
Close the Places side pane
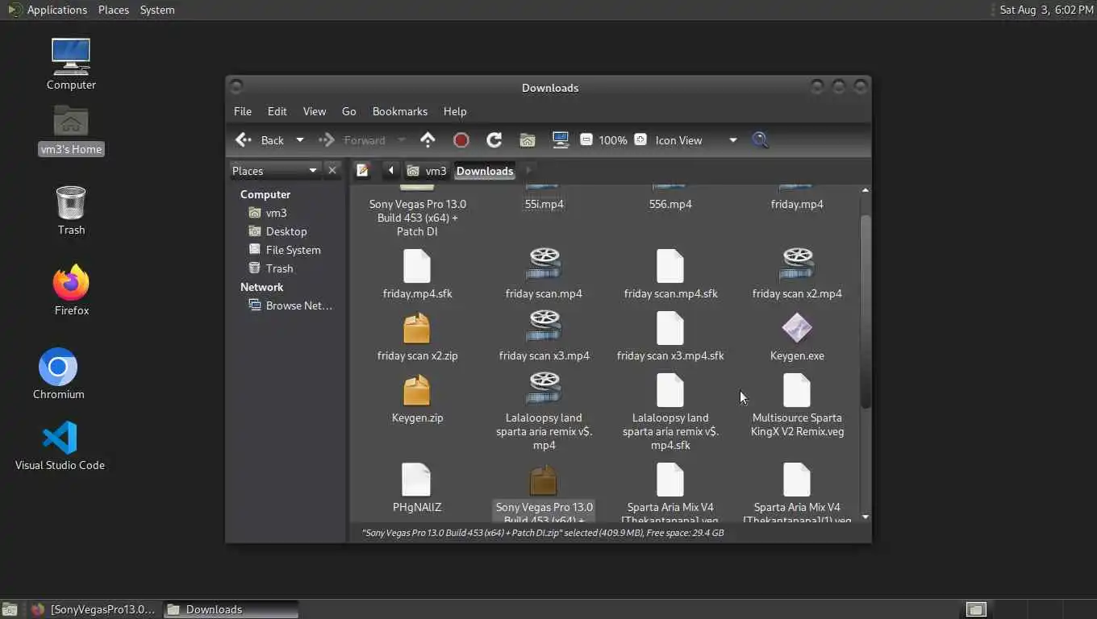pyautogui.click(x=332, y=170)
